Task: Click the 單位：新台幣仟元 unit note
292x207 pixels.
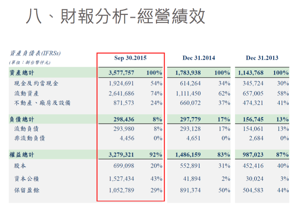Action: click(x=30, y=62)
